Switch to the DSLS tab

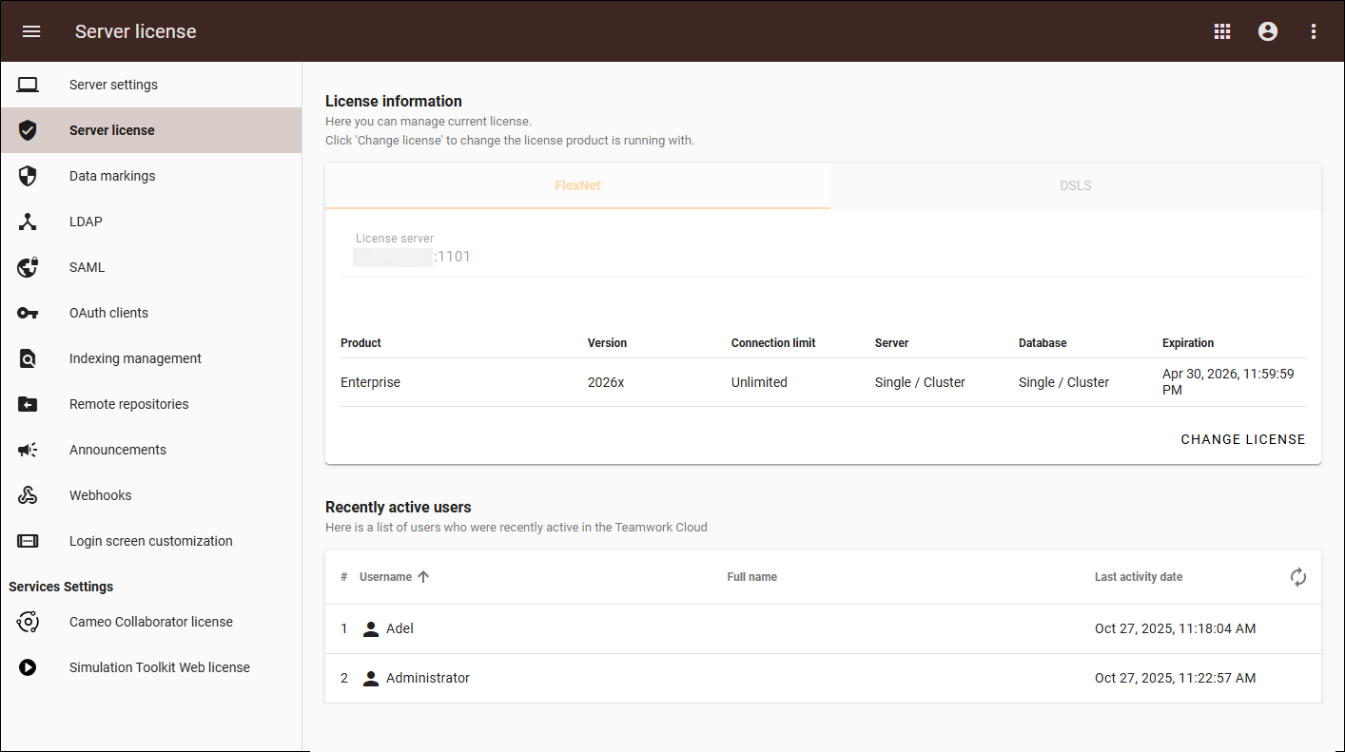click(x=1076, y=185)
